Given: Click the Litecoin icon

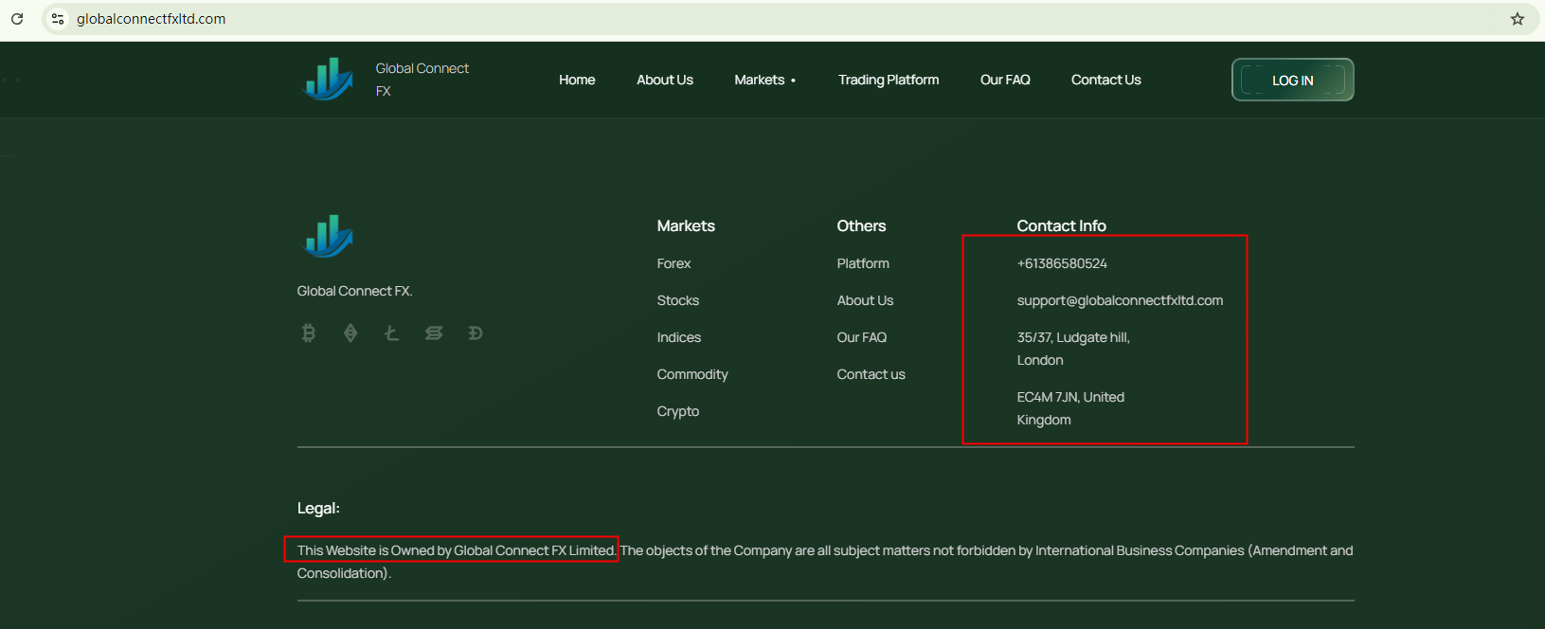Looking at the screenshot, I should 391,333.
